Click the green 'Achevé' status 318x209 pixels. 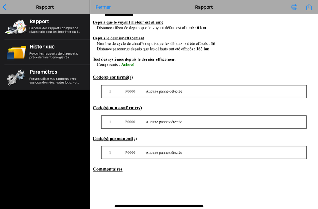pyautogui.click(x=128, y=64)
